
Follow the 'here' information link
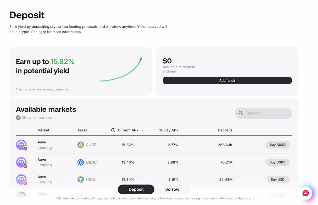tap(42, 32)
